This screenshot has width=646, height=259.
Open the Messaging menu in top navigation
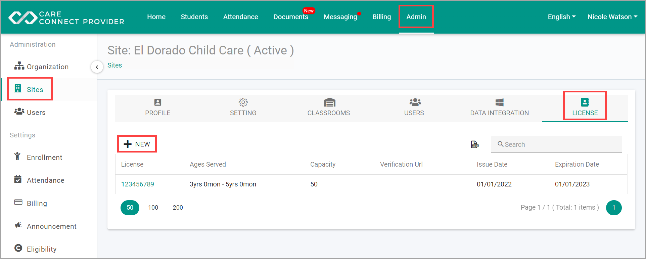(x=340, y=17)
